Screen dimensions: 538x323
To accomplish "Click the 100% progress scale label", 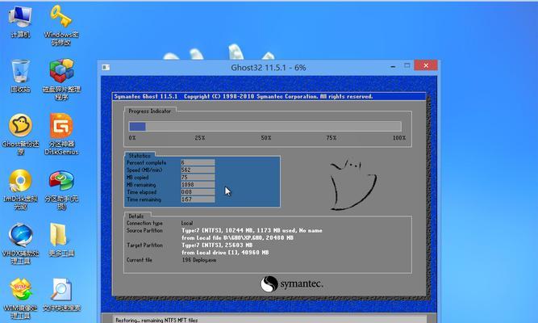I will 399,138.
